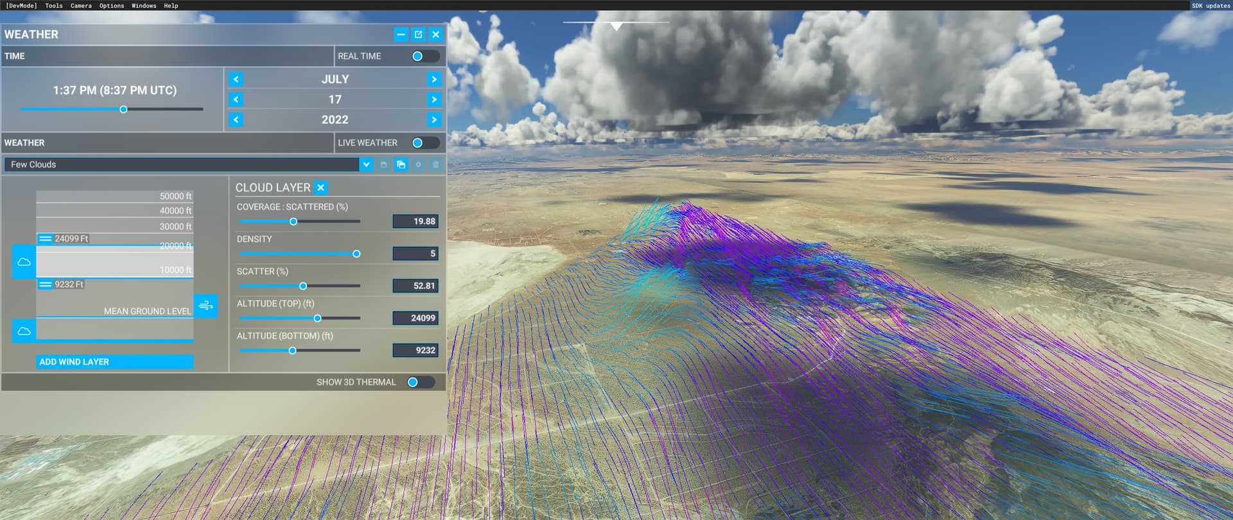Image resolution: width=1233 pixels, height=520 pixels.
Task: Go to the year after 2022
Action: (x=434, y=119)
